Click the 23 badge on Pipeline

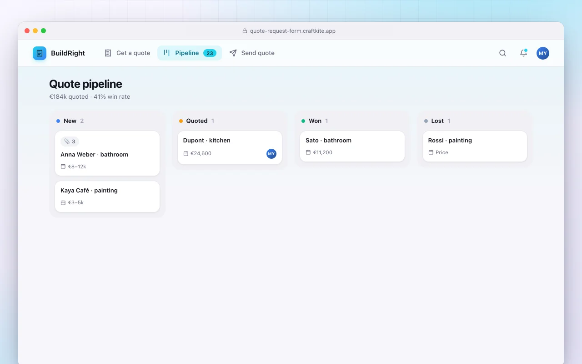(x=210, y=53)
